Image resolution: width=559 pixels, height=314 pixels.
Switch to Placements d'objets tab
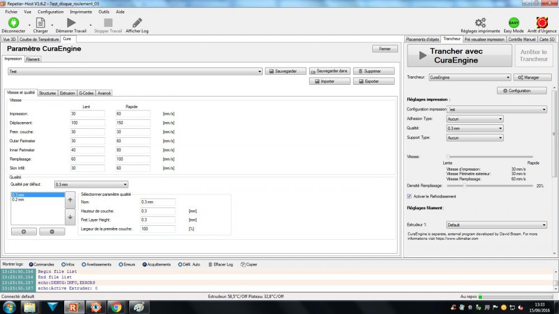click(x=423, y=39)
